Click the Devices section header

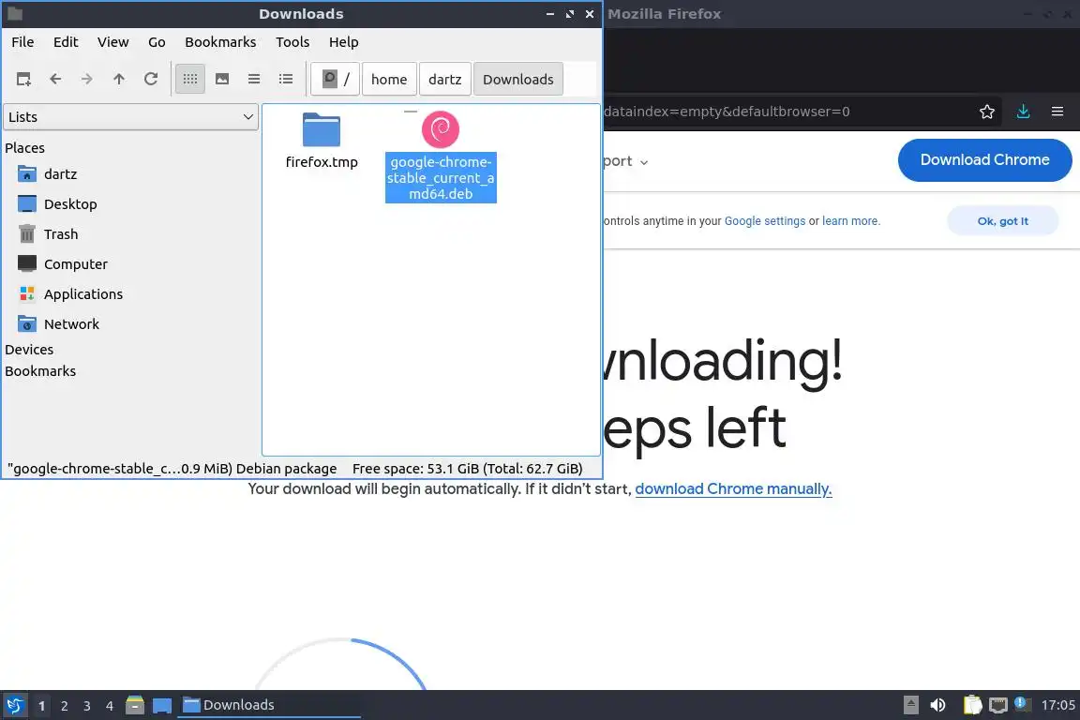coord(29,350)
